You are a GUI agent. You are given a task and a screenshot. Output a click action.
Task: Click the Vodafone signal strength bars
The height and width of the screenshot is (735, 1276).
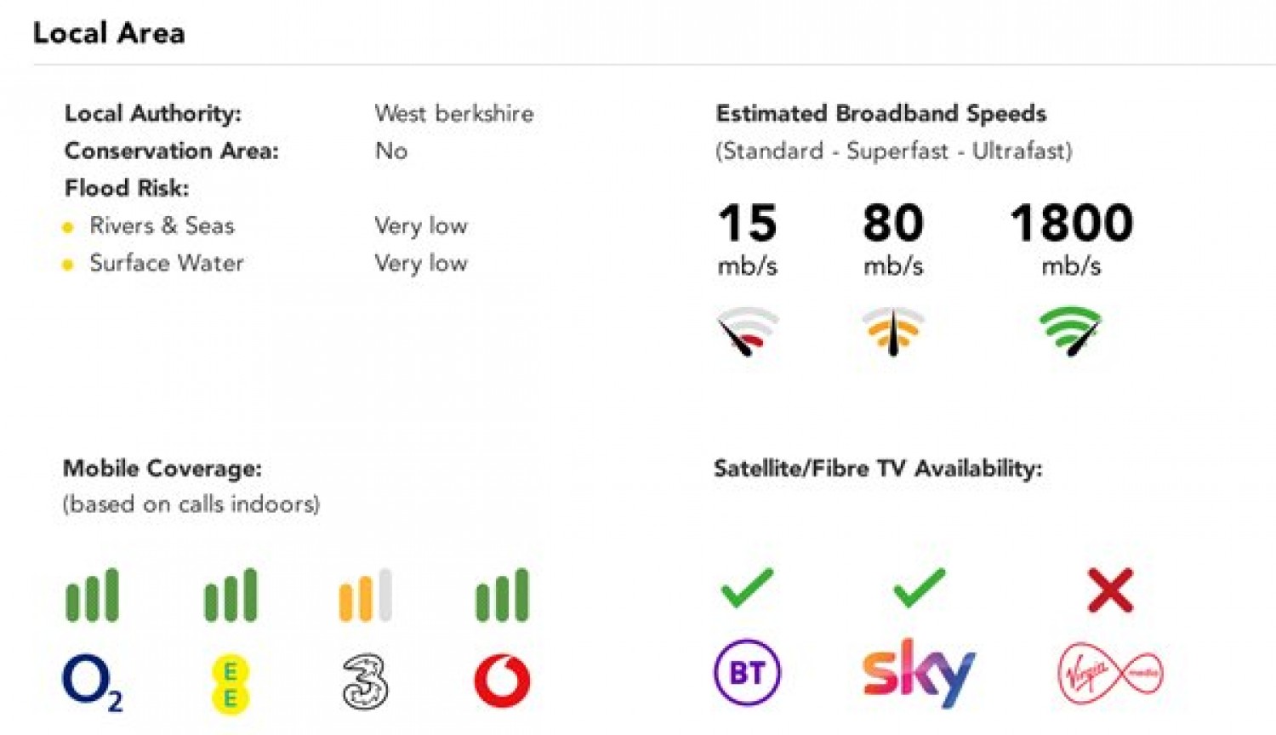[x=502, y=595]
